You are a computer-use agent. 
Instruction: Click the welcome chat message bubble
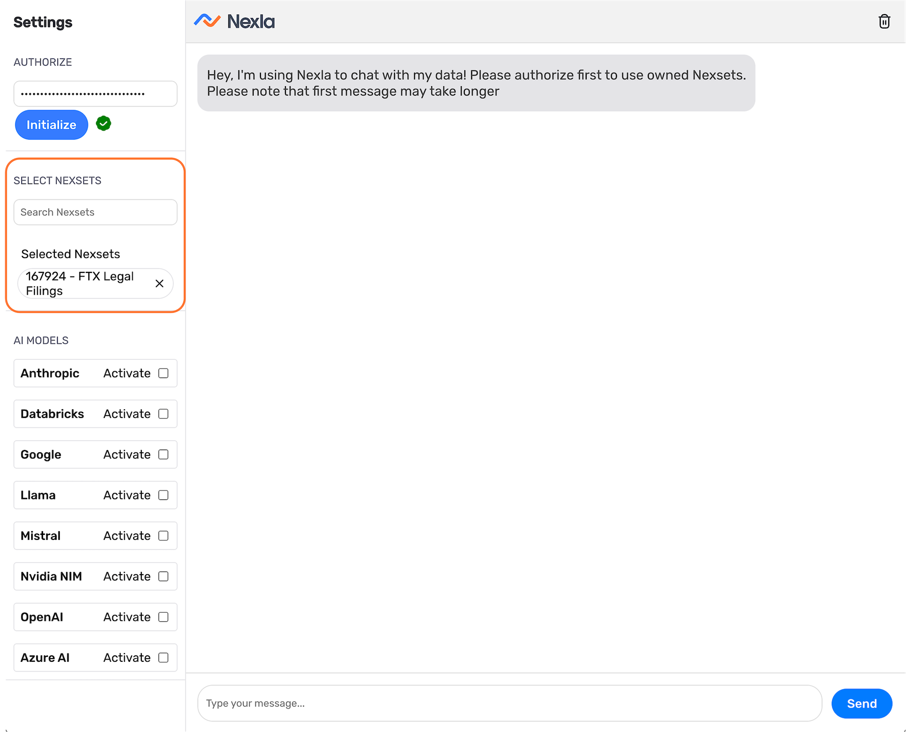coord(476,83)
